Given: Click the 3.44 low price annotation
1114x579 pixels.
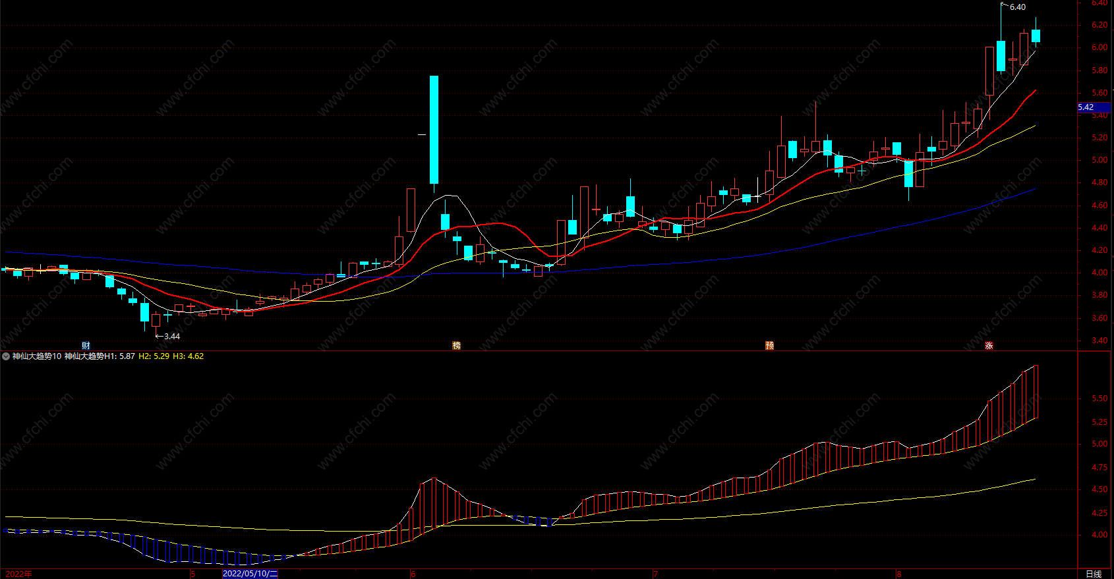Looking at the screenshot, I should (172, 337).
